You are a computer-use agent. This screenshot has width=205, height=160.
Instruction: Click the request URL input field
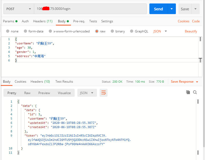click(90, 9)
